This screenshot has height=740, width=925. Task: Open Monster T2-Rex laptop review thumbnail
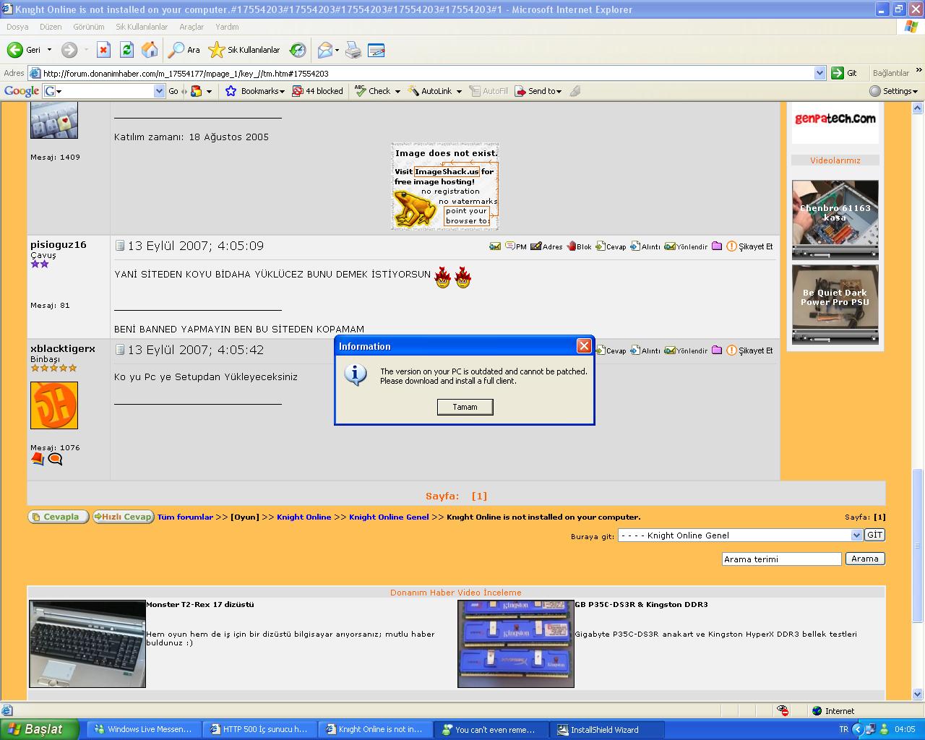pyautogui.click(x=87, y=643)
